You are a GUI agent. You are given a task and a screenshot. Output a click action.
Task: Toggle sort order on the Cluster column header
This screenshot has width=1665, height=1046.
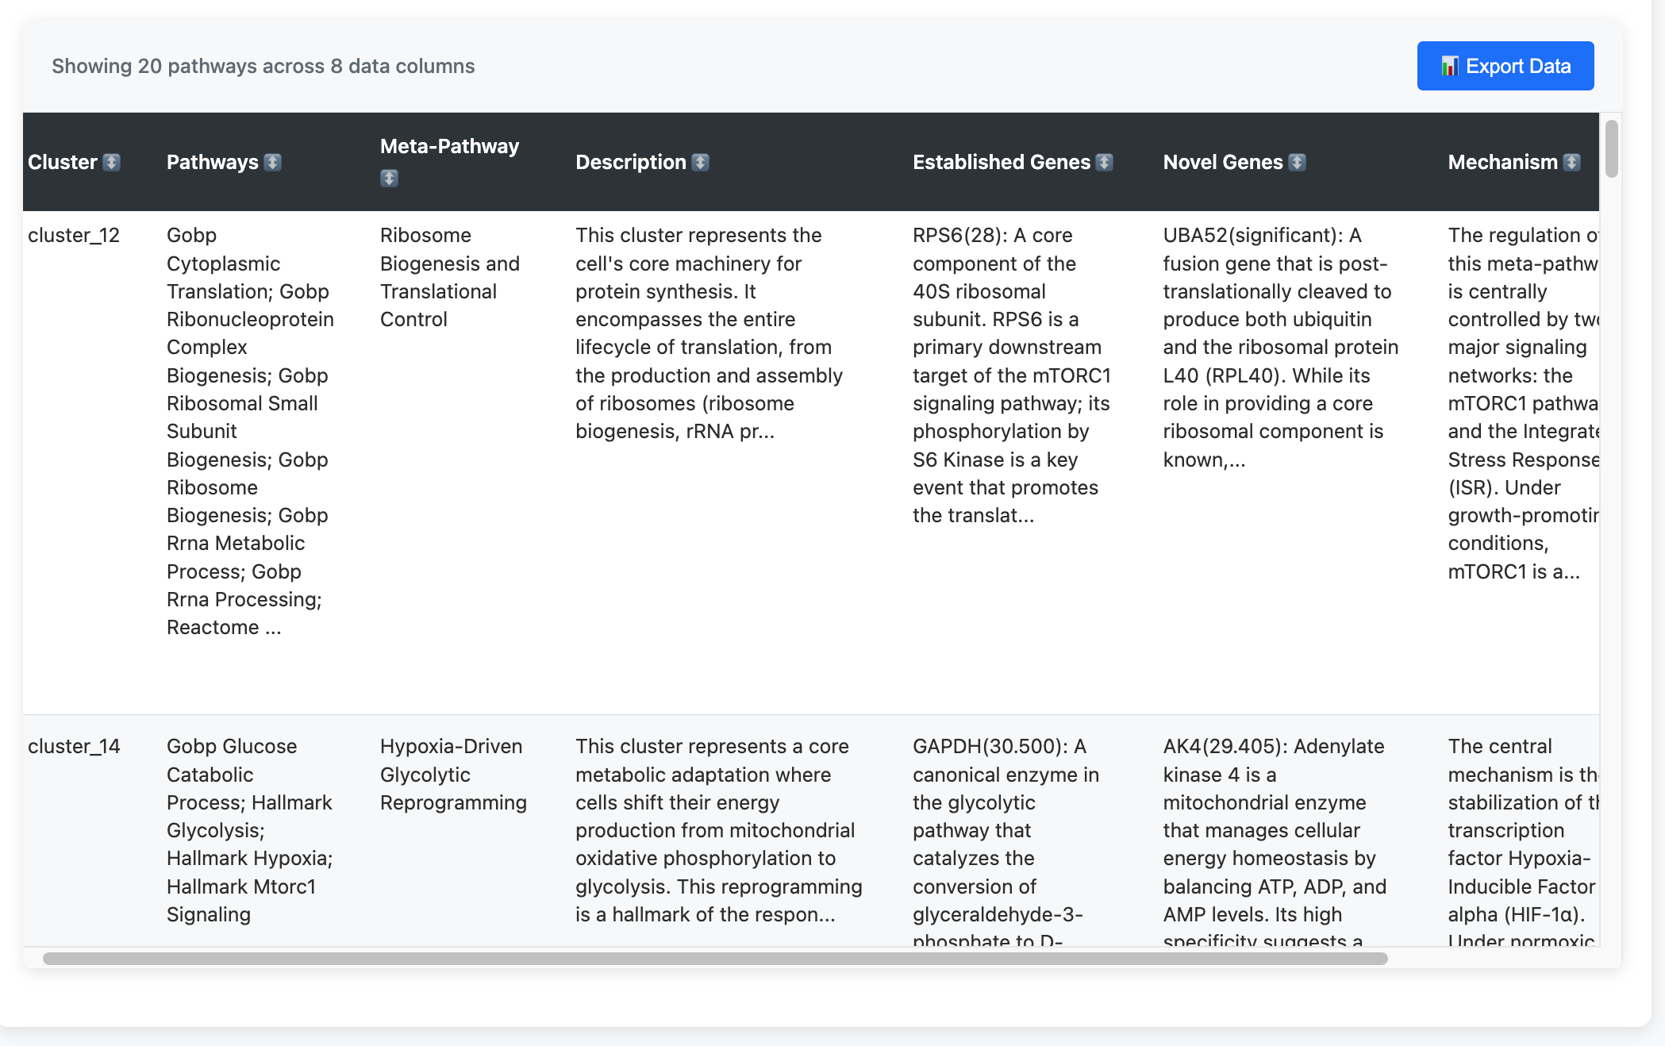point(112,162)
